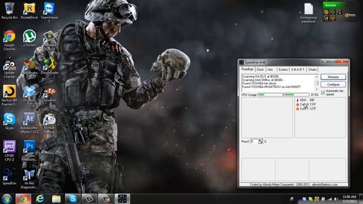Viewport: 363px width, 204px height.
Task: Open the Update Checker desktop icon
Action: (9, 68)
